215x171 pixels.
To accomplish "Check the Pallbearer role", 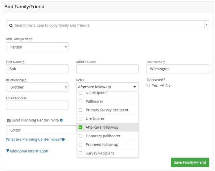I will coord(80,101).
